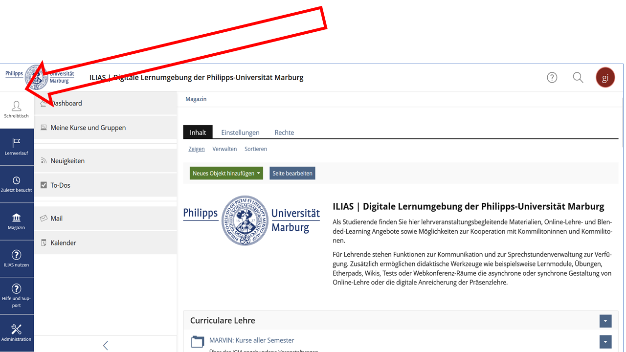The width and height of the screenshot is (626, 352).
Task: Open Lernverlauf in the left sidebar
Action: (17, 147)
